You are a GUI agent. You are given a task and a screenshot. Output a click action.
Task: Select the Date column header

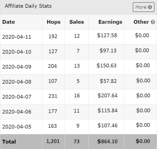coord(8,22)
